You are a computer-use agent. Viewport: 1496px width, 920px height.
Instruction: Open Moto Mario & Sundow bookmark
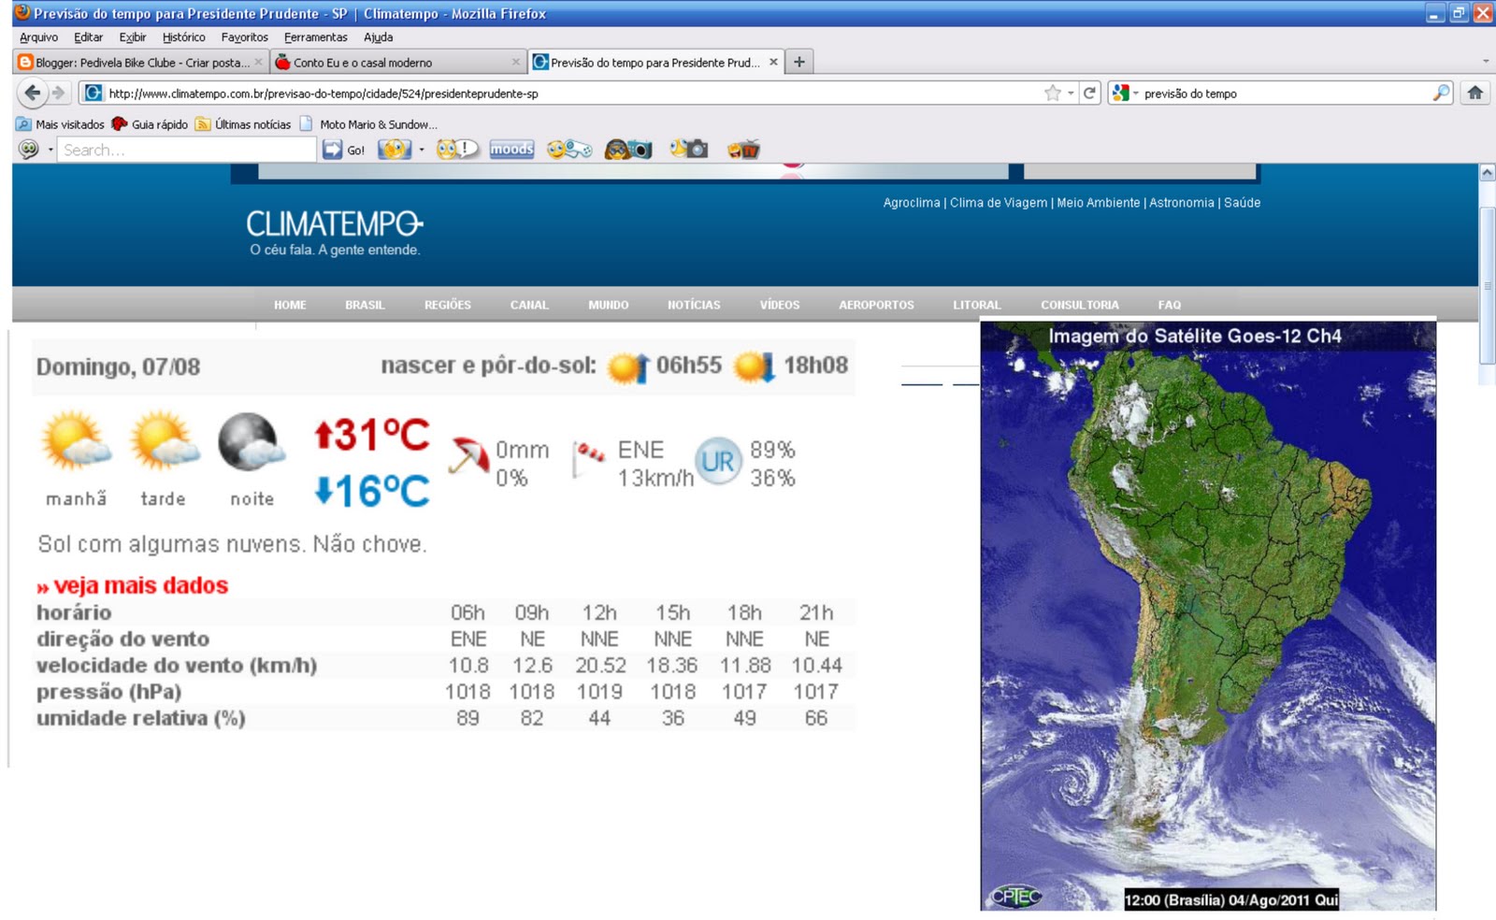click(368, 124)
